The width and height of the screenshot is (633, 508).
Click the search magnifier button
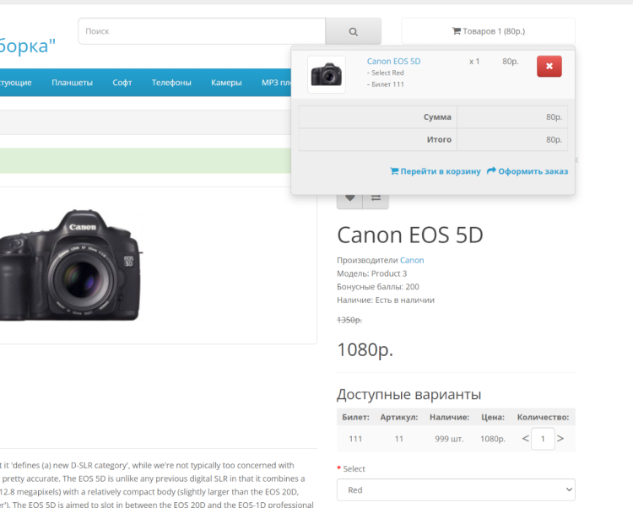[353, 31]
